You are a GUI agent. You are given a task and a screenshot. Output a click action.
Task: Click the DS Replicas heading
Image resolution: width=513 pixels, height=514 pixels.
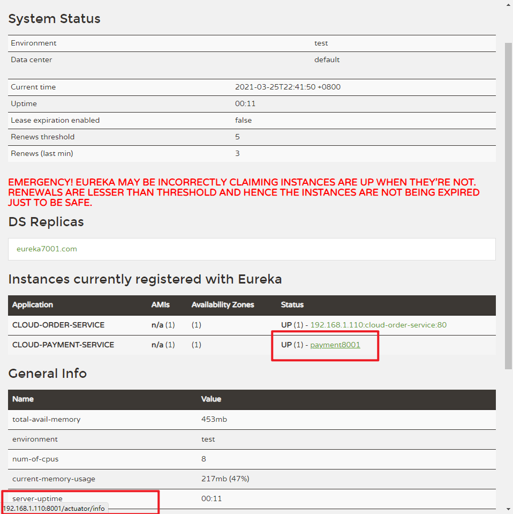[x=46, y=222]
